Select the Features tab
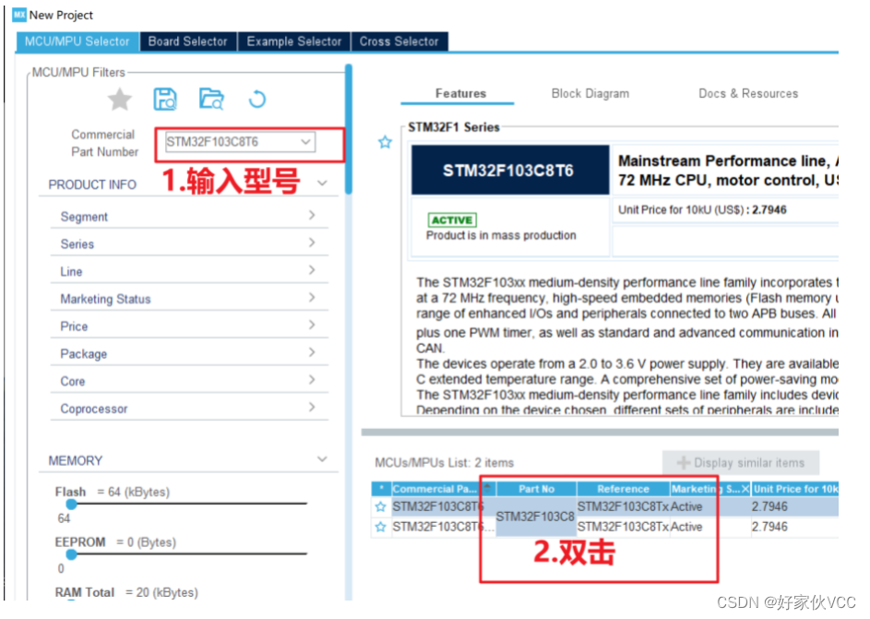Image resolution: width=870 pixels, height=619 pixels. 460,94
